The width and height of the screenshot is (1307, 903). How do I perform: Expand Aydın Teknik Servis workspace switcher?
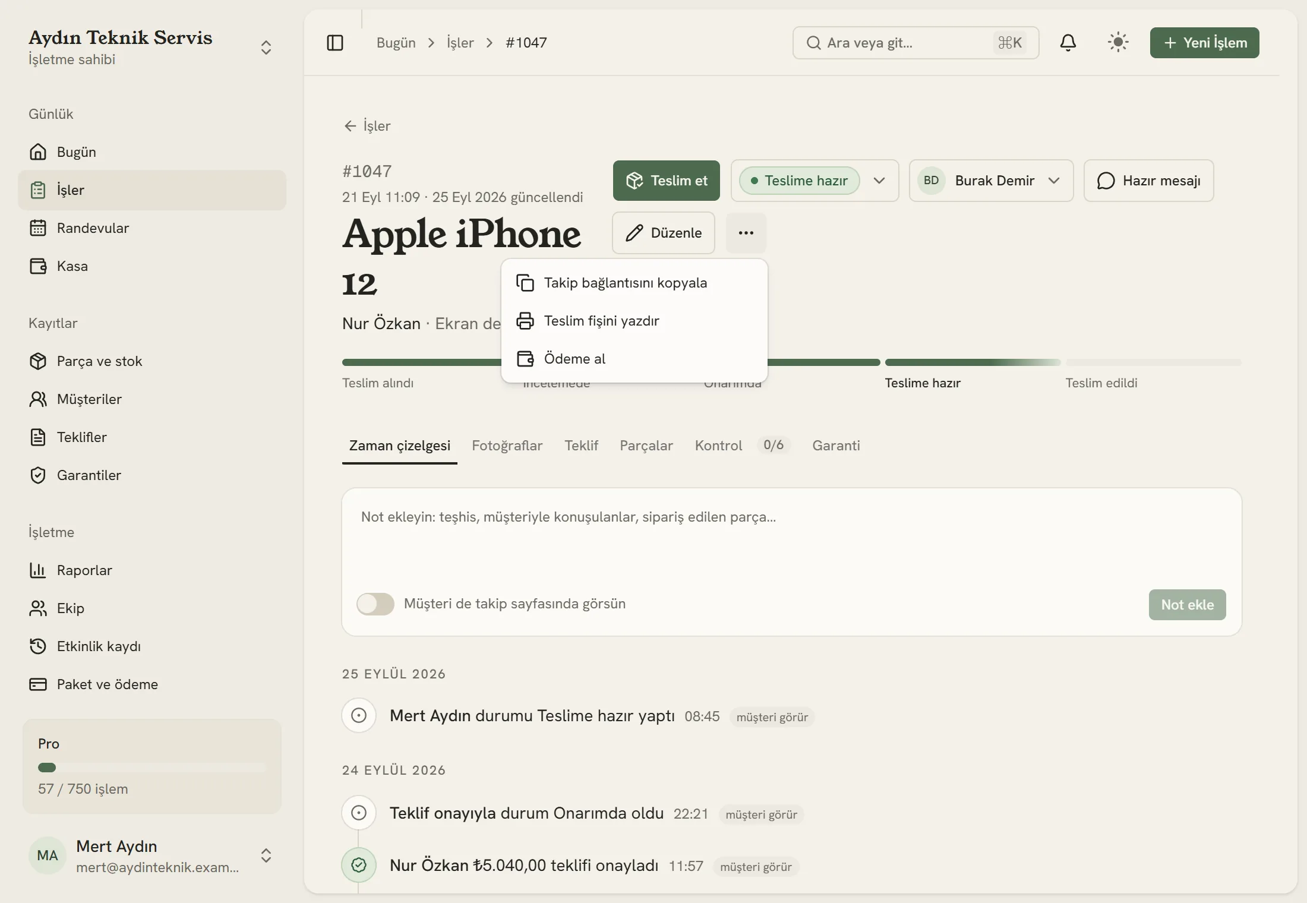pyautogui.click(x=152, y=48)
